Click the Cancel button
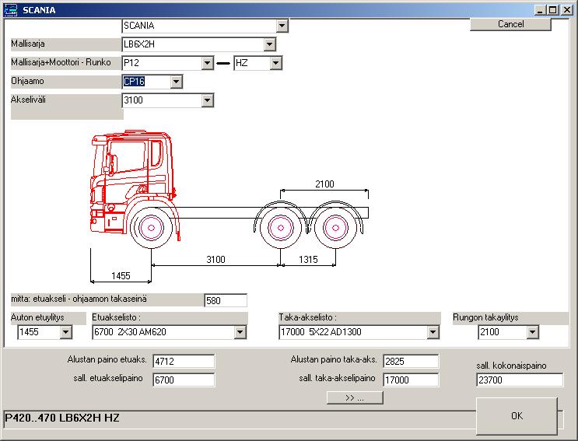578x441 pixels. [510, 24]
